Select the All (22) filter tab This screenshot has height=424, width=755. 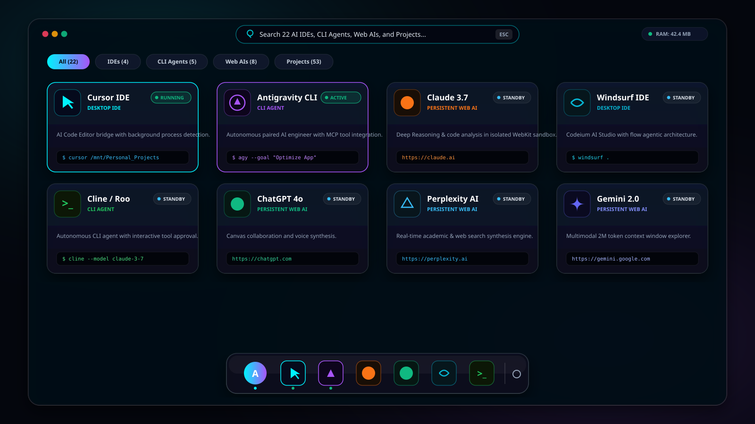68,62
